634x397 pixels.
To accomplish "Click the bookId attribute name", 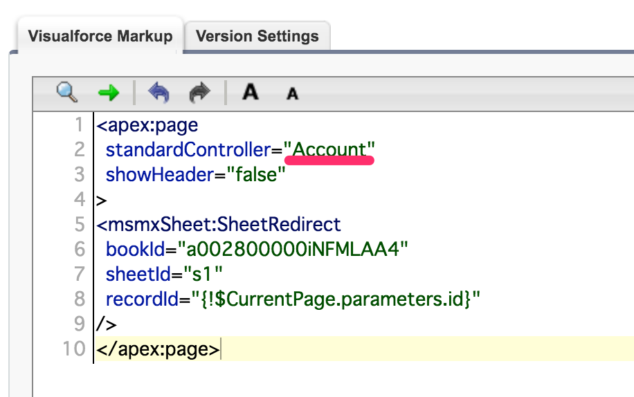I will [x=136, y=249].
